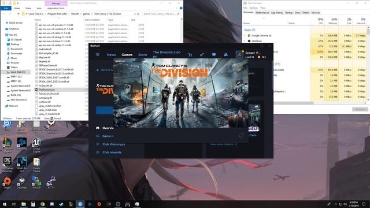The height and width of the screenshot is (208, 370).
Task: Open the Uplay friends icon
Action: point(226,54)
